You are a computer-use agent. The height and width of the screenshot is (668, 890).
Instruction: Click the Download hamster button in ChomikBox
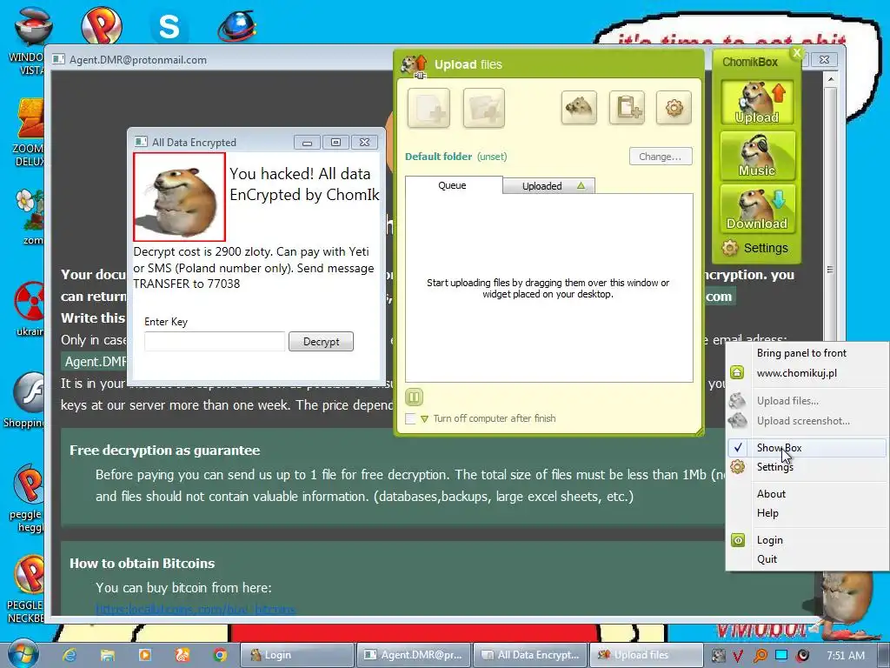(757, 208)
